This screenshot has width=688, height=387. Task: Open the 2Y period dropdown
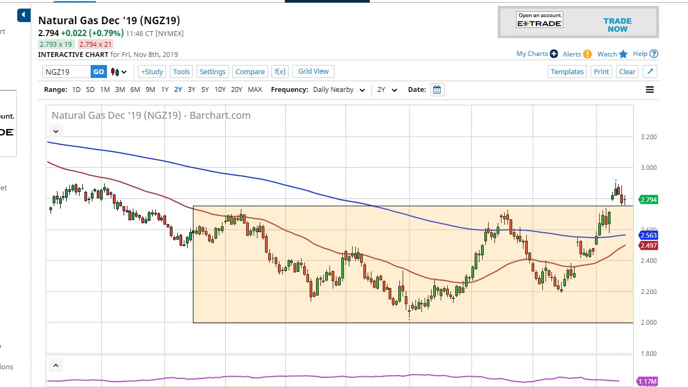click(387, 90)
